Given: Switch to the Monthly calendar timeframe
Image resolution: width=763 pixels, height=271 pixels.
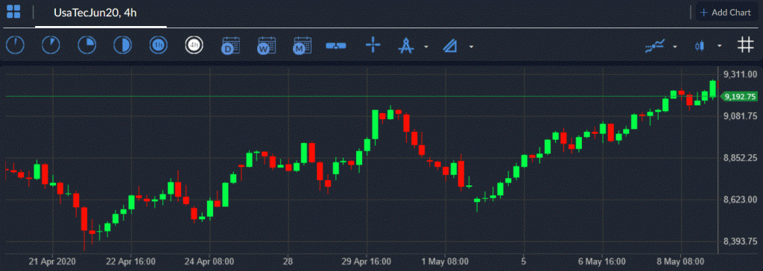Looking at the screenshot, I should click(302, 45).
